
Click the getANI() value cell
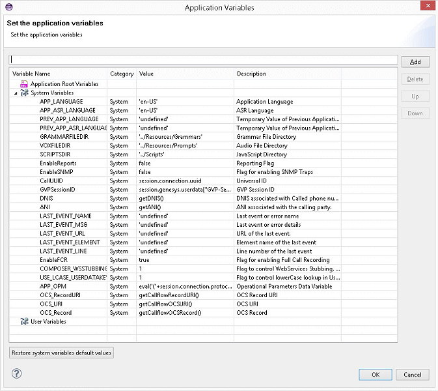[x=150, y=207]
